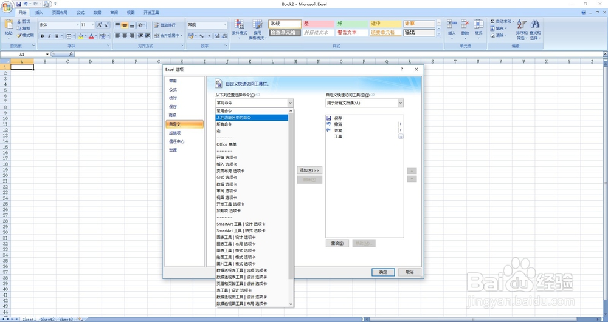This screenshot has width=608, height=322.
Task: Select 'Office 菜单' in dropdown list
Action: click(252, 144)
